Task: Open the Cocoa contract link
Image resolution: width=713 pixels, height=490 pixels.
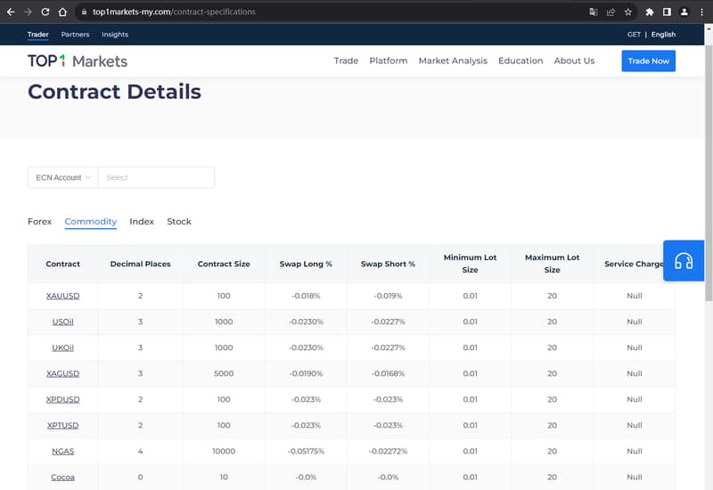Action: click(x=62, y=478)
